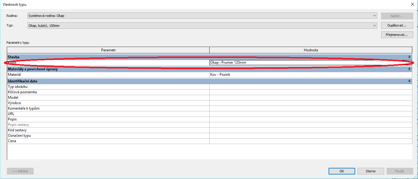
Task: Click the URL value cell
Action: [310, 114]
